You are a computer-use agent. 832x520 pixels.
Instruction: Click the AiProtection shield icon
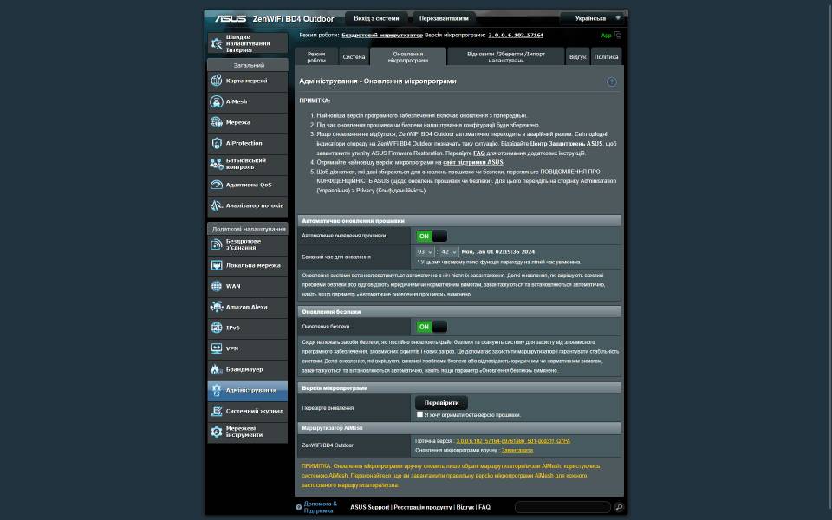(x=217, y=143)
